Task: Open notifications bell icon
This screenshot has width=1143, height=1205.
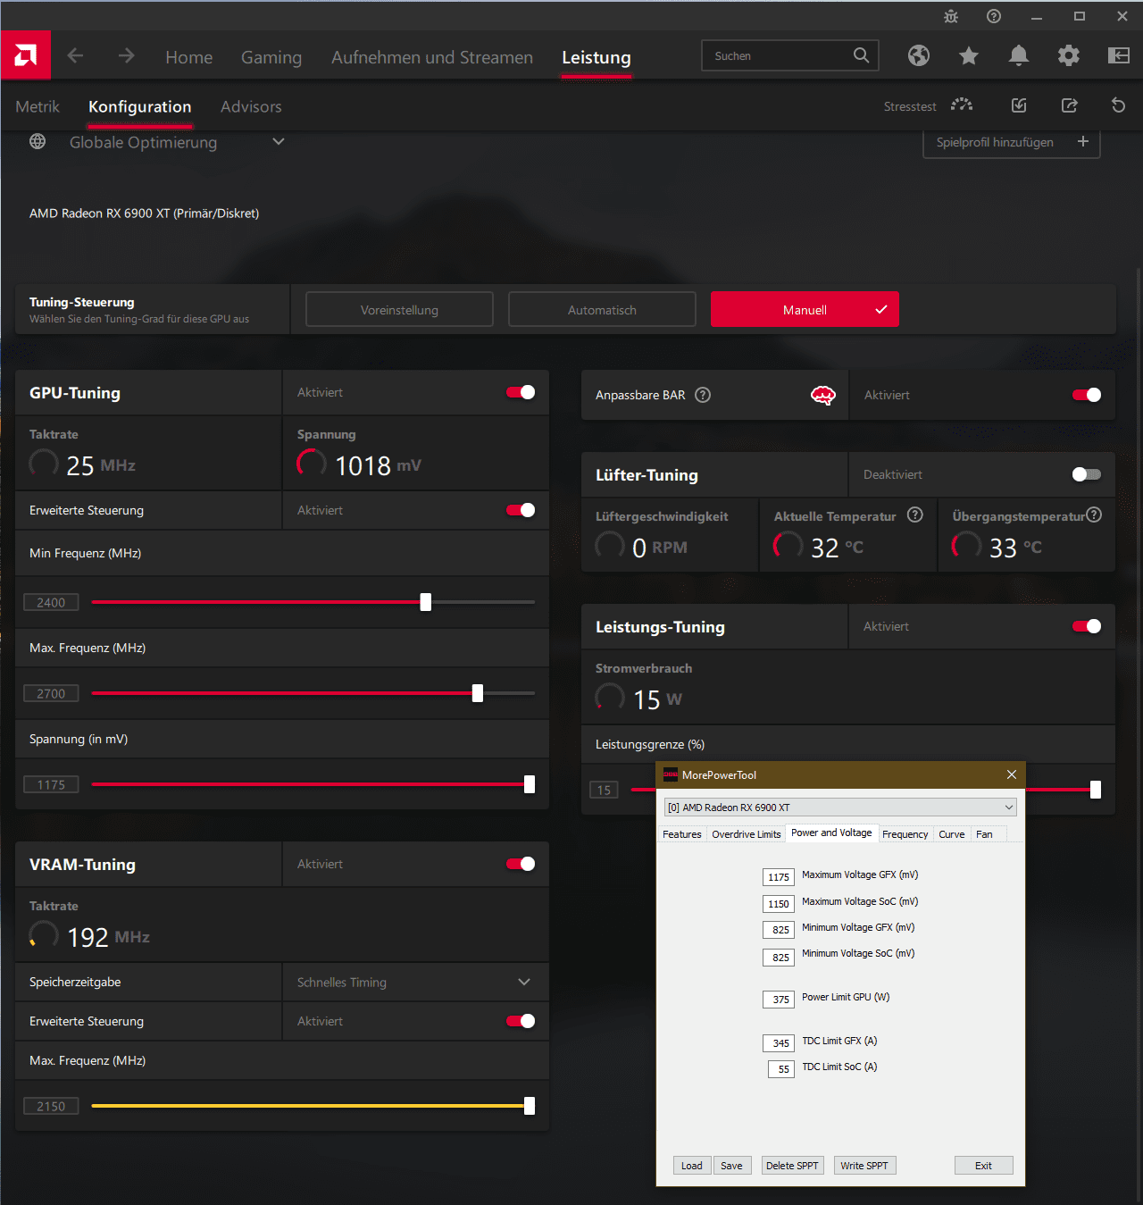Action: coord(1019,55)
